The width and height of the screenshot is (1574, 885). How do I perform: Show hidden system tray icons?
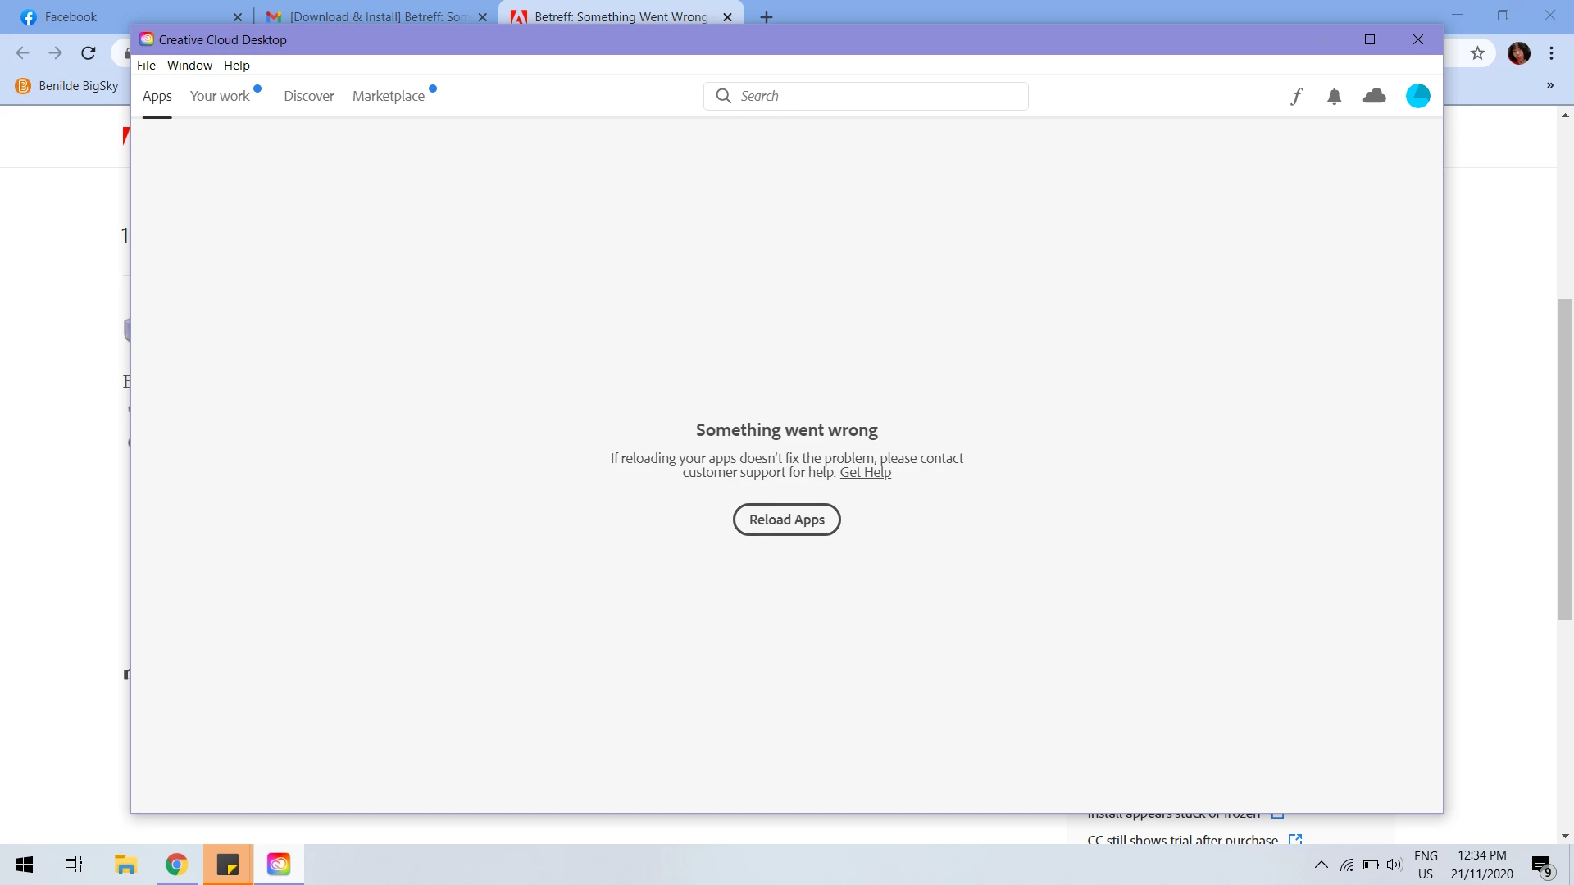click(x=1321, y=865)
